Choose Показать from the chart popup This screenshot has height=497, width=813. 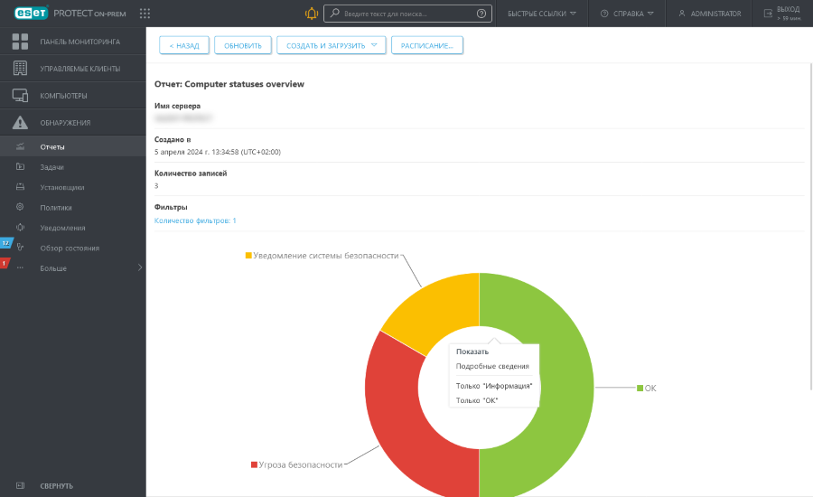point(472,352)
